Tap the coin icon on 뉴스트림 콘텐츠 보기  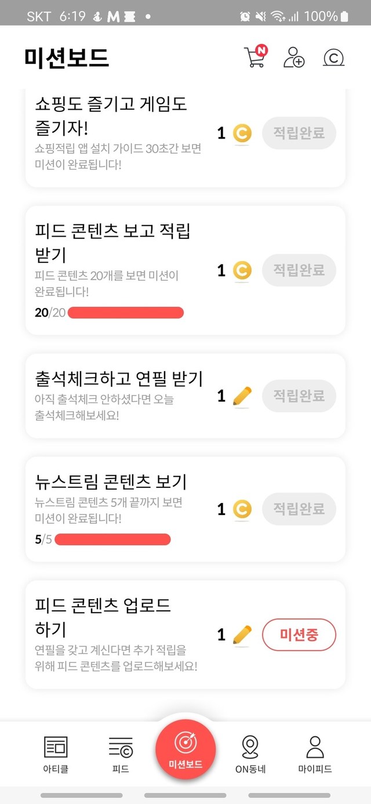(x=242, y=509)
